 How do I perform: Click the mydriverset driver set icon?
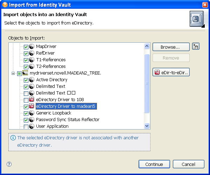25,73
